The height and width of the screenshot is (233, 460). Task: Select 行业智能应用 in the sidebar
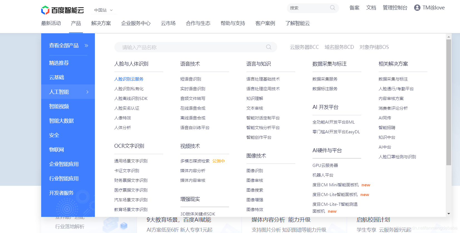point(64,179)
